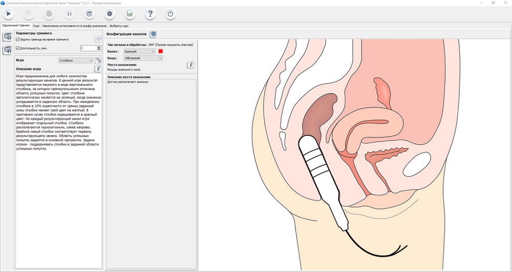Click the red channel color swatch
The width and height of the screenshot is (512, 272).
[160, 52]
